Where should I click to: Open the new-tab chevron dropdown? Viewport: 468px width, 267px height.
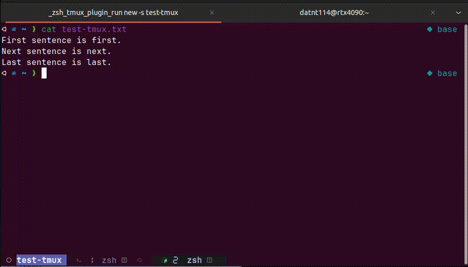click(458, 13)
